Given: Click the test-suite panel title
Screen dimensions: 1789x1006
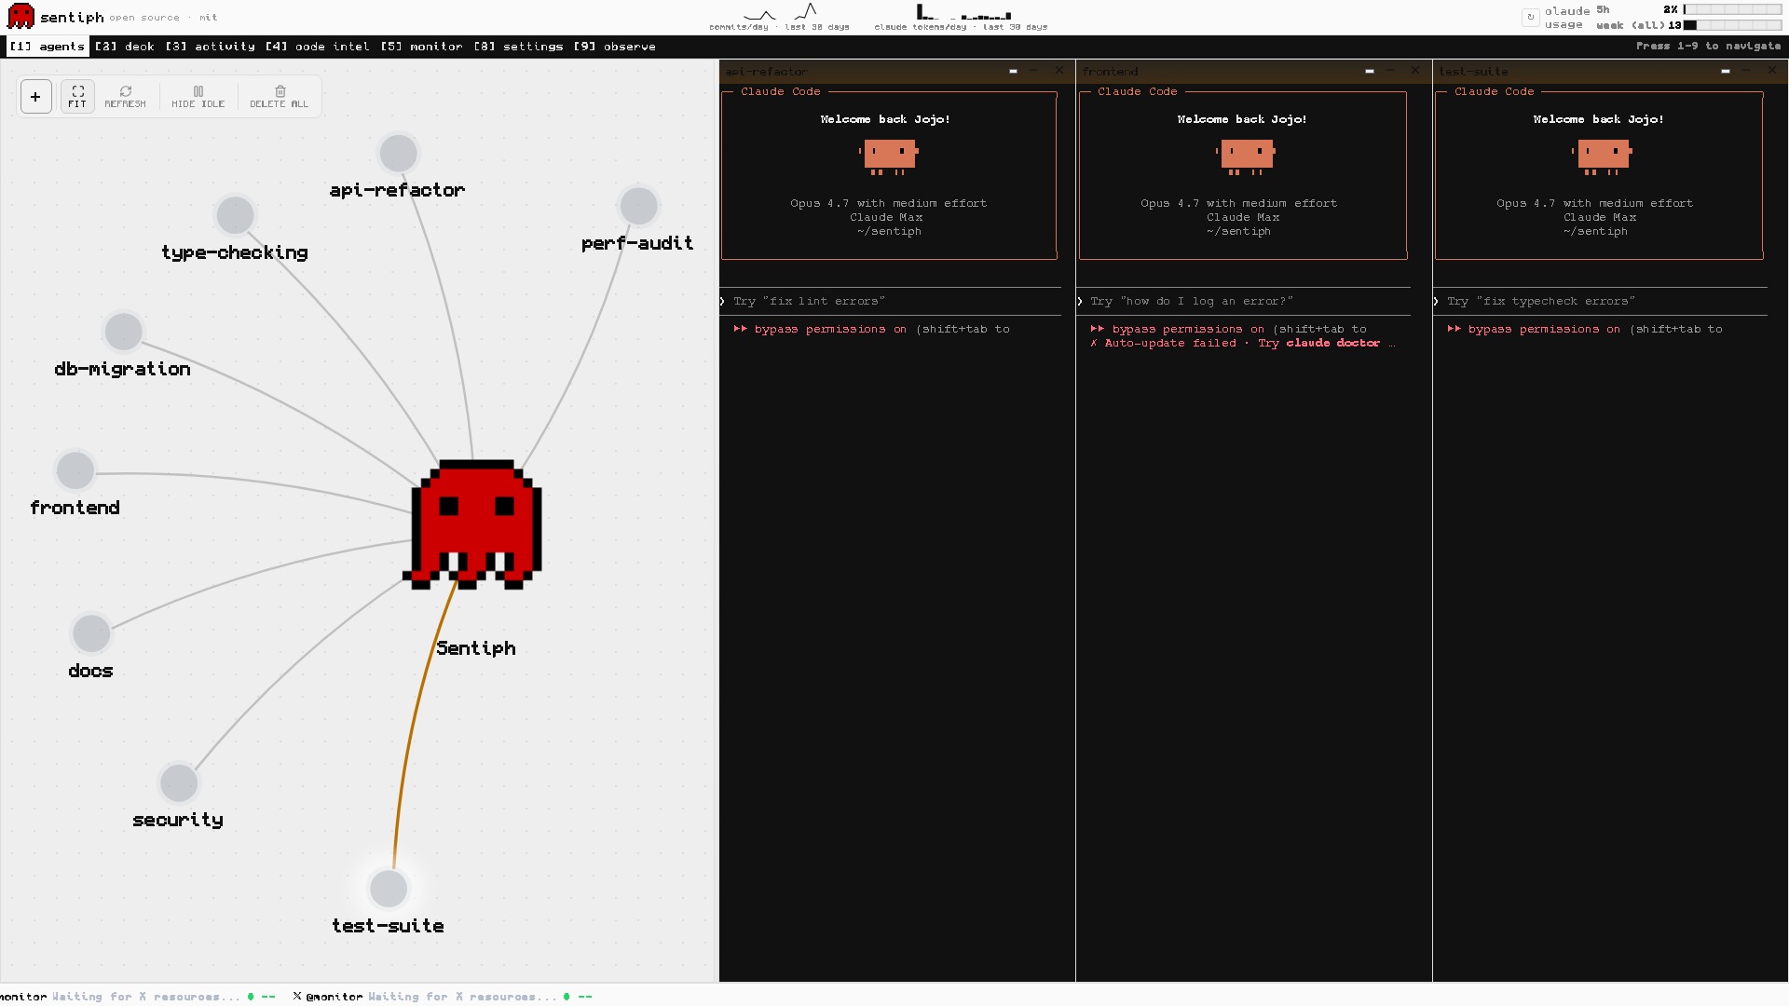Looking at the screenshot, I should click(1473, 72).
